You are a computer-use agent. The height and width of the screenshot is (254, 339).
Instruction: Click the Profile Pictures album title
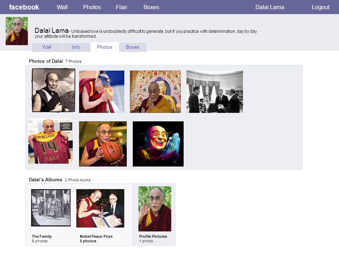coord(153,236)
